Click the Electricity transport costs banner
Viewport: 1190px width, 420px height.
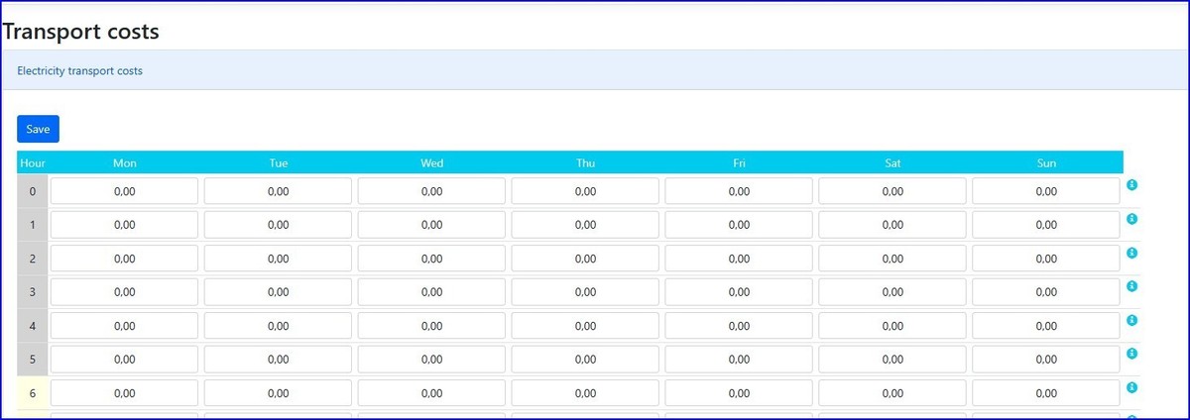pos(80,71)
